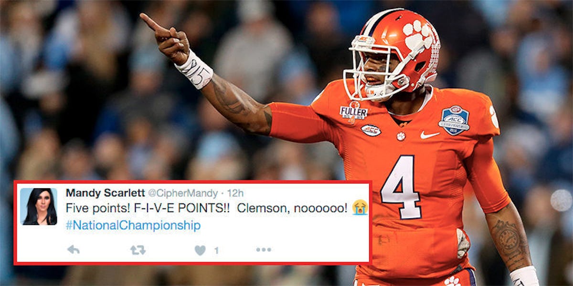
Task: Open the #NationalChampionship hashtag
Action: (133, 225)
